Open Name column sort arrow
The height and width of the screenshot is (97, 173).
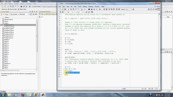(9, 17)
